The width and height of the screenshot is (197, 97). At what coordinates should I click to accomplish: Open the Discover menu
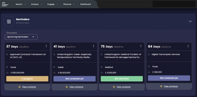[69, 4]
